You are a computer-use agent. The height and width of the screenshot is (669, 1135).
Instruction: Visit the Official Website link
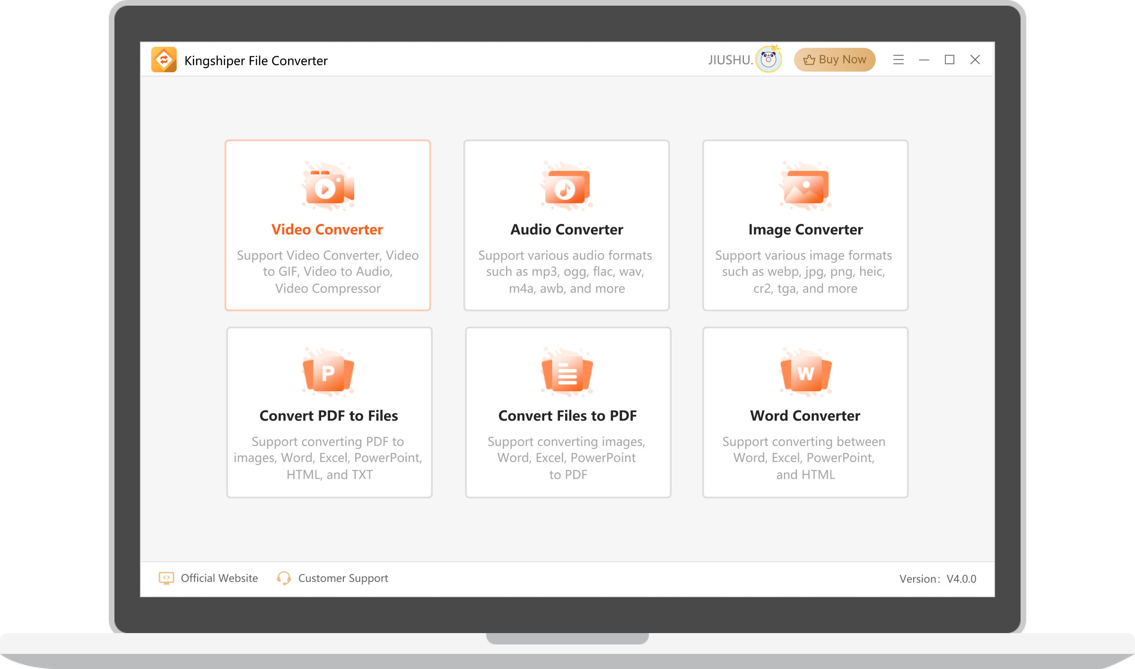[x=219, y=578]
